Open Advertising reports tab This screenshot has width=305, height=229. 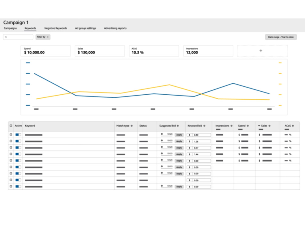point(115,28)
